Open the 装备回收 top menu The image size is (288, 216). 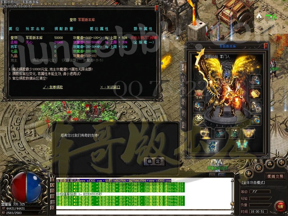pyautogui.click(x=99, y=4)
